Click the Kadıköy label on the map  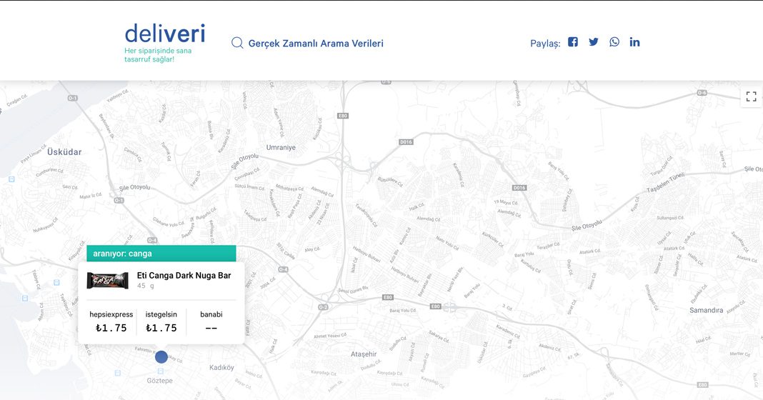click(221, 367)
